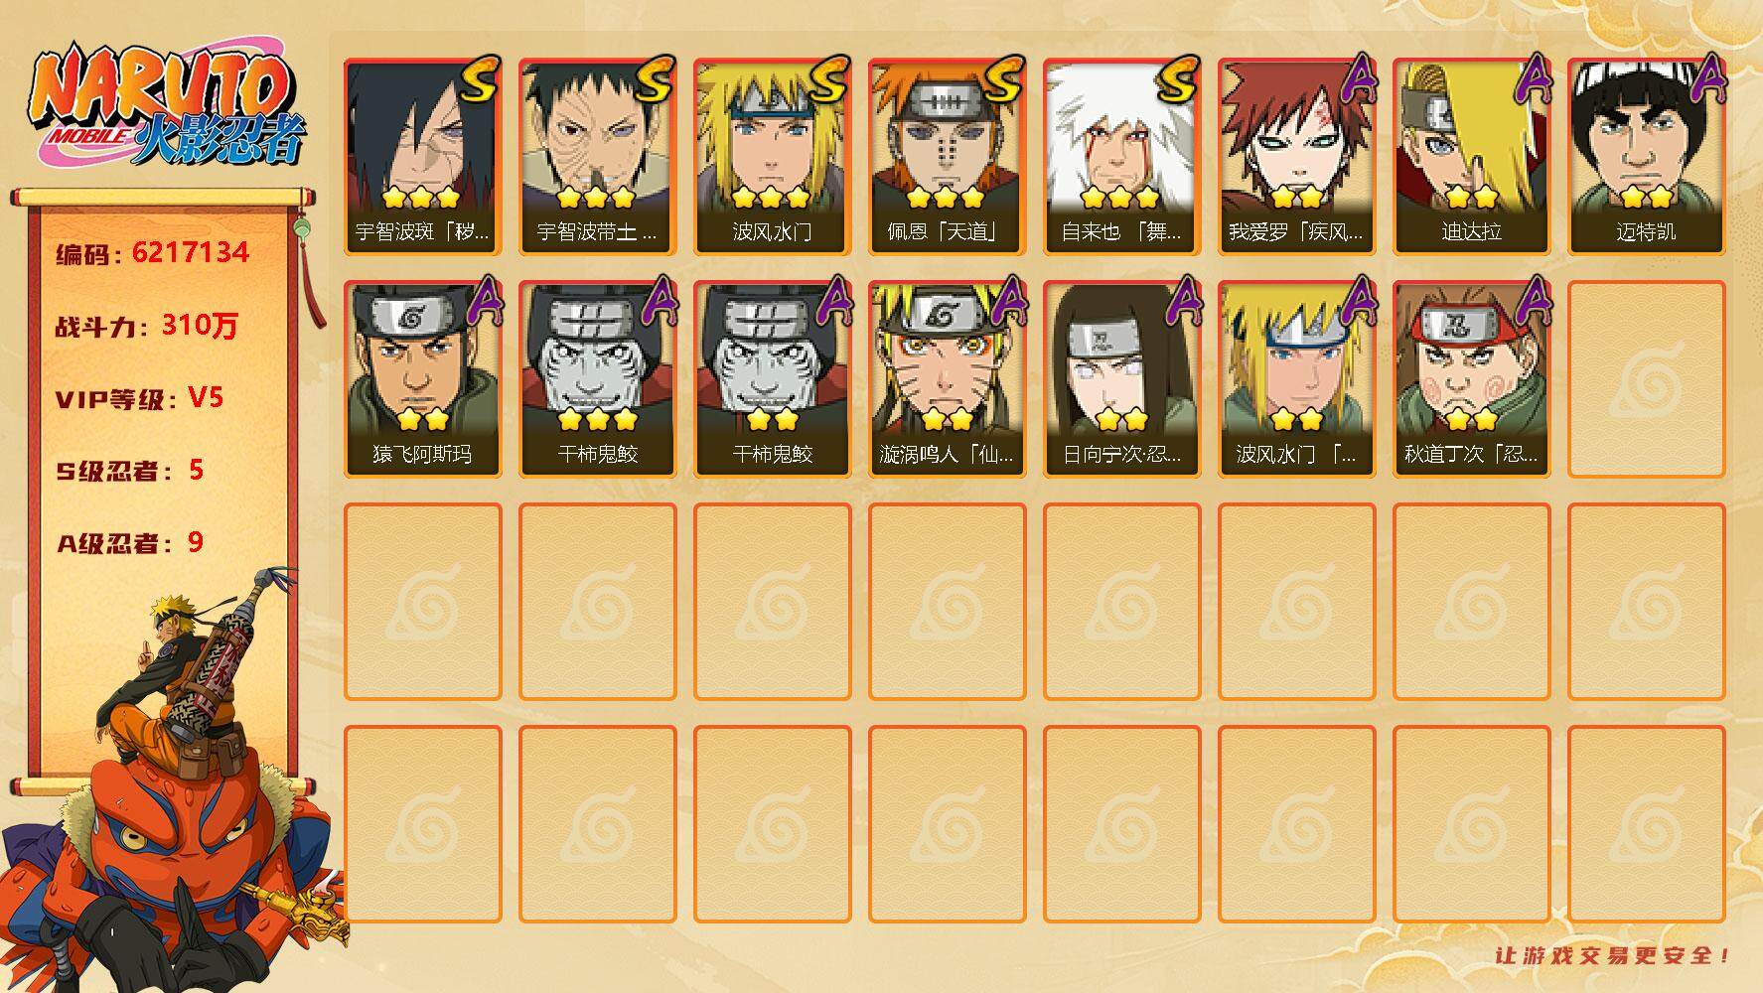Click the 猿飞阿斯玛 ninja card

point(422,379)
